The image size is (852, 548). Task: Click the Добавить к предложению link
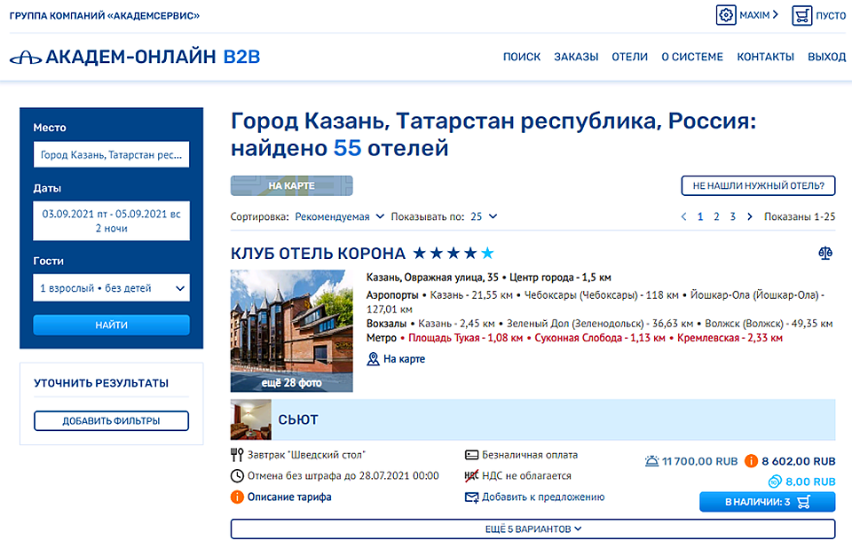(x=543, y=497)
